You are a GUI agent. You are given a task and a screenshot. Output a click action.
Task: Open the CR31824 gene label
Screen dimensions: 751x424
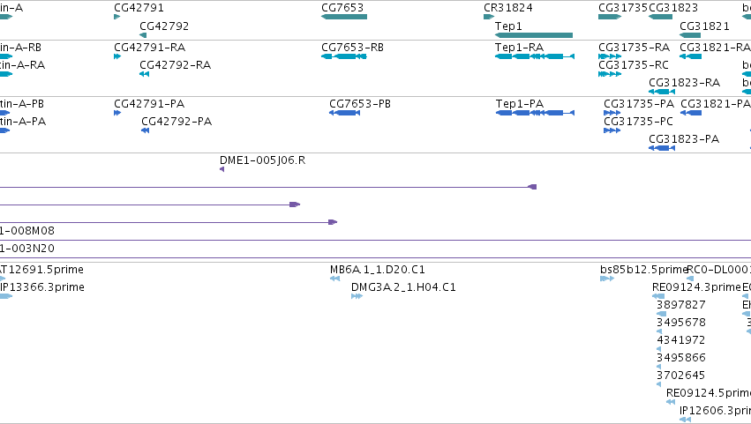pyautogui.click(x=508, y=8)
